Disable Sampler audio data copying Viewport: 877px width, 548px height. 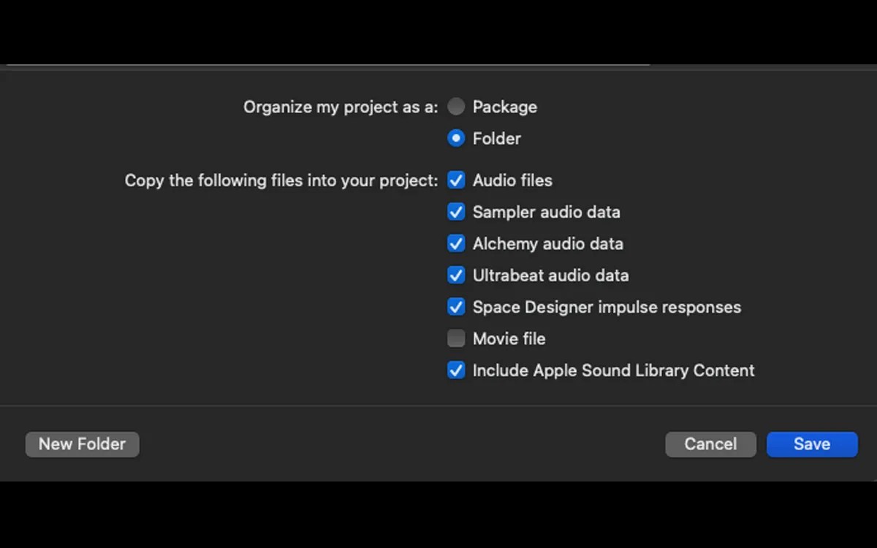point(455,212)
